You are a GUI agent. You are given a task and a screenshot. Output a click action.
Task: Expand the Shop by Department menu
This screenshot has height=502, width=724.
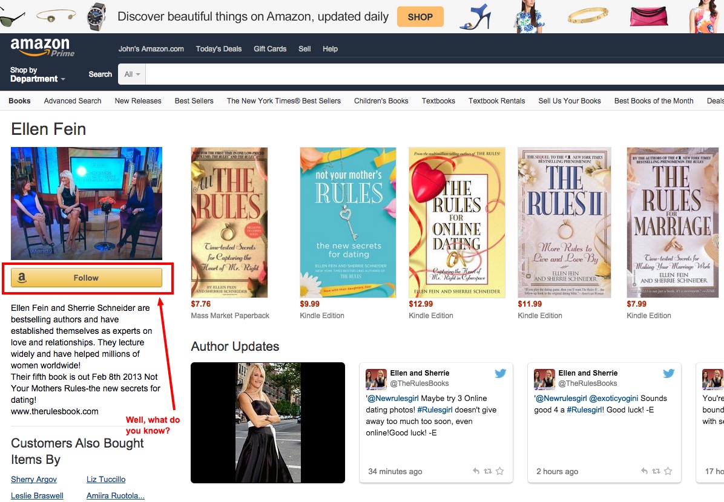(x=38, y=74)
